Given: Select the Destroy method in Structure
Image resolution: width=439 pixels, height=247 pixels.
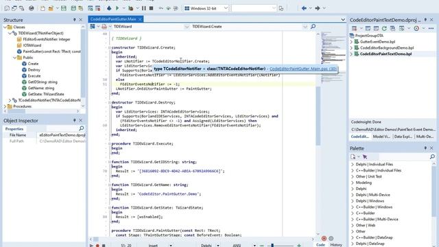Looking at the screenshot, I should tap(34, 70).
